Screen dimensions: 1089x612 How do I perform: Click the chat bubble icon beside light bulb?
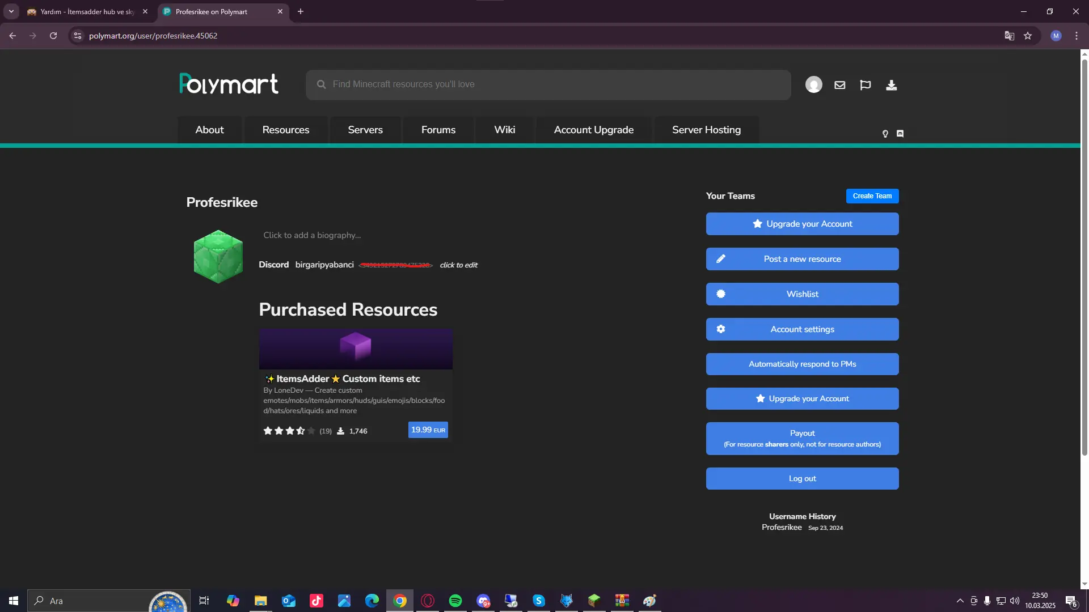[x=900, y=134]
